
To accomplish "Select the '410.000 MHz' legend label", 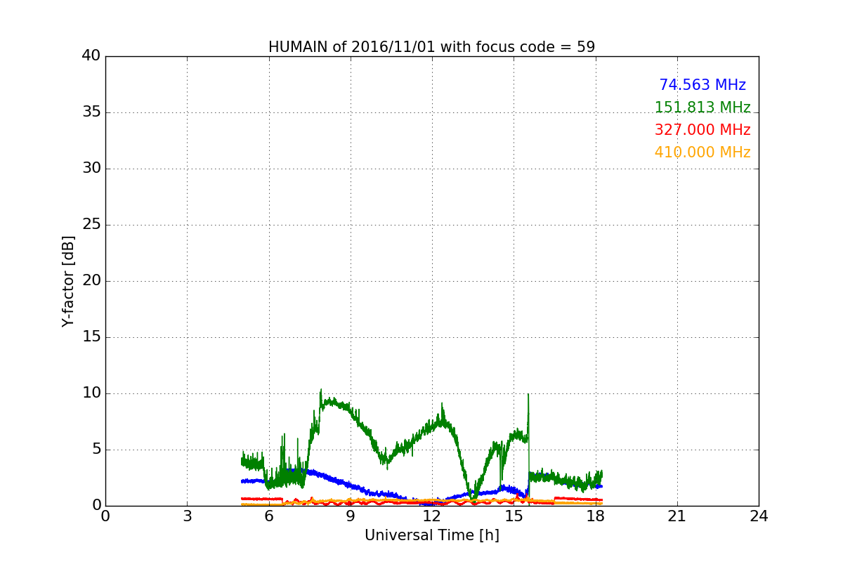I will [x=702, y=152].
